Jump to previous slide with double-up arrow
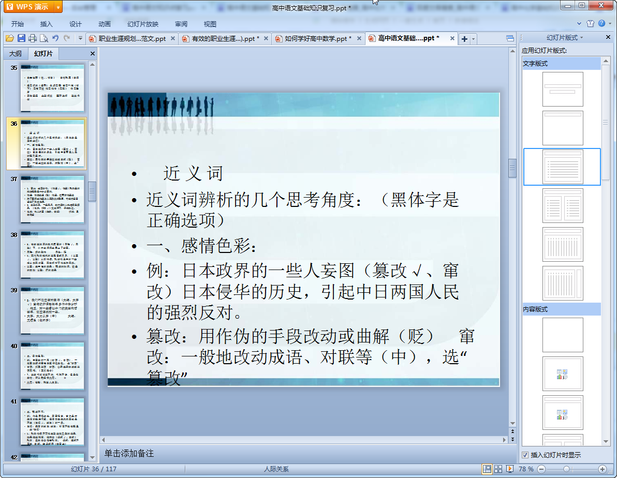 pyautogui.click(x=512, y=431)
